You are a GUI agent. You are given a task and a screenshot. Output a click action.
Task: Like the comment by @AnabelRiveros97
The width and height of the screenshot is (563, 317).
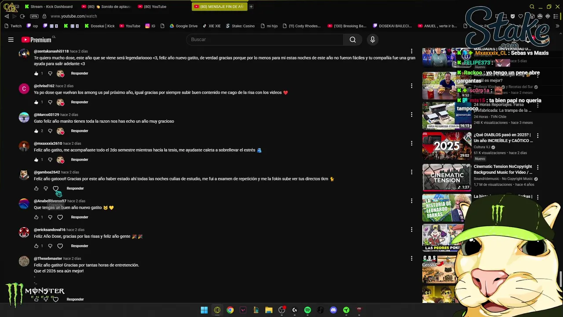pyautogui.click(x=36, y=217)
